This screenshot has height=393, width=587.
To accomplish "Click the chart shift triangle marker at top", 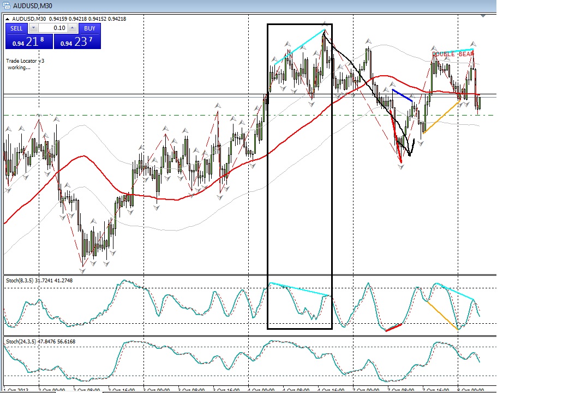I will click(x=483, y=16).
